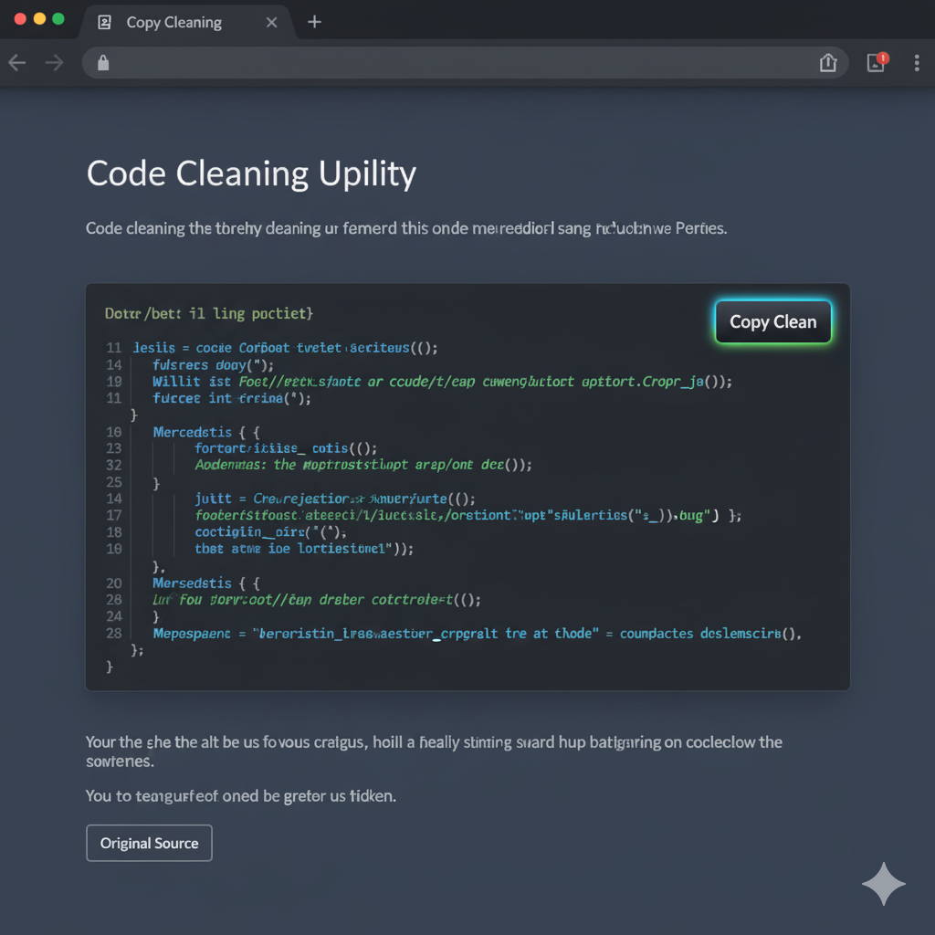Open the icon showing the red alert badge
The image size is (935, 935).
point(874,61)
